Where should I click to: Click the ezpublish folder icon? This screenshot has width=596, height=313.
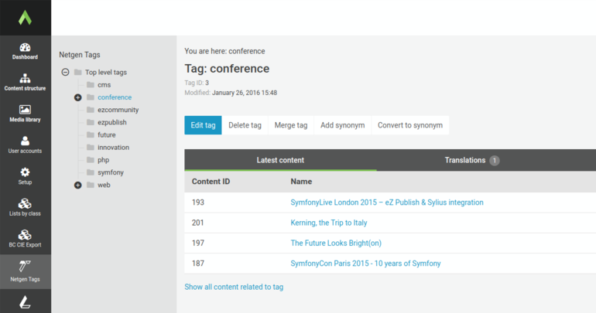(x=91, y=122)
